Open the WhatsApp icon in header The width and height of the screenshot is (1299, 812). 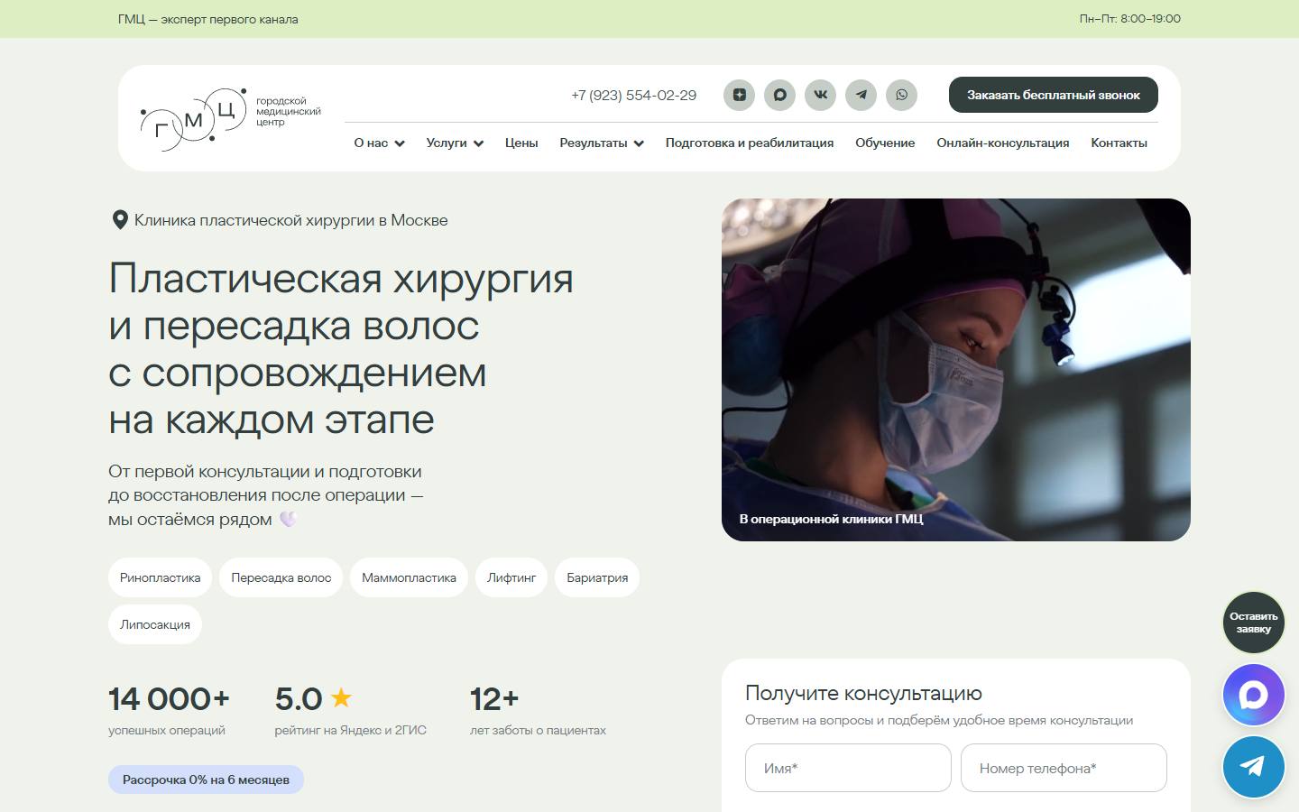coord(901,95)
